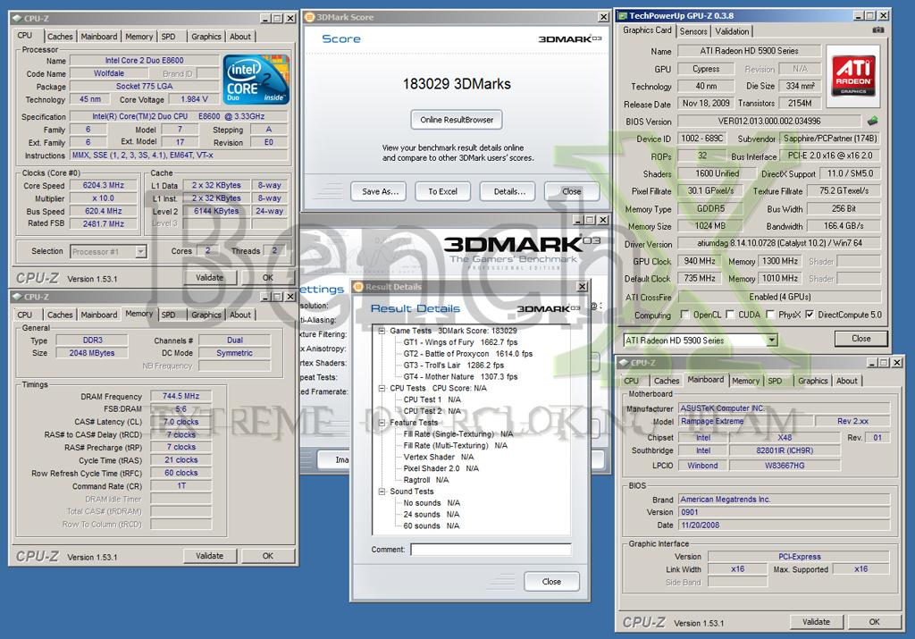Click the GPU-Z screenshot camera icon
The height and width of the screenshot is (639, 915).
tap(877, 29)
